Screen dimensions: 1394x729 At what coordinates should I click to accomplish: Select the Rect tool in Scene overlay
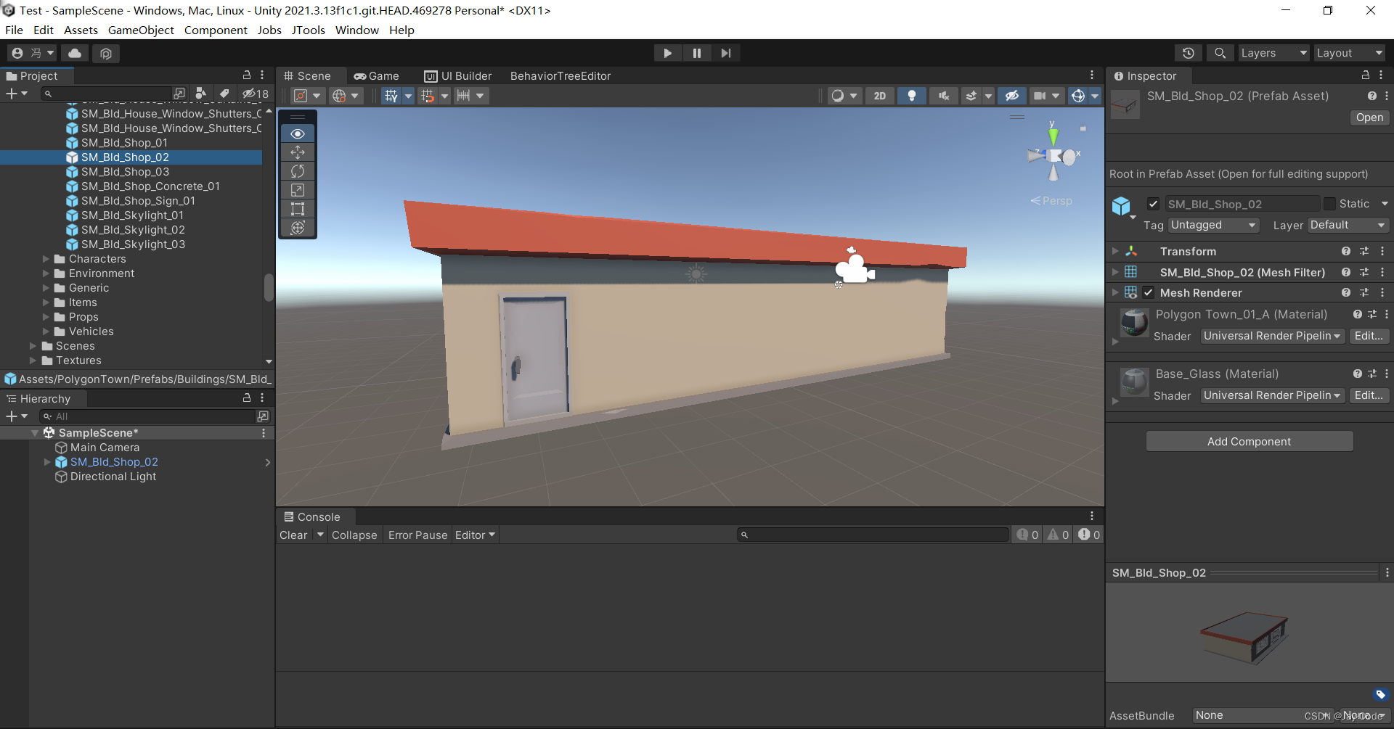298,209
